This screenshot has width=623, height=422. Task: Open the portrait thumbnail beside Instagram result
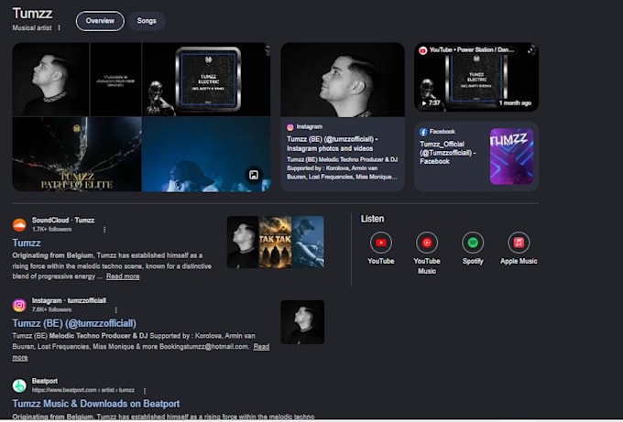tap(302, 322)
